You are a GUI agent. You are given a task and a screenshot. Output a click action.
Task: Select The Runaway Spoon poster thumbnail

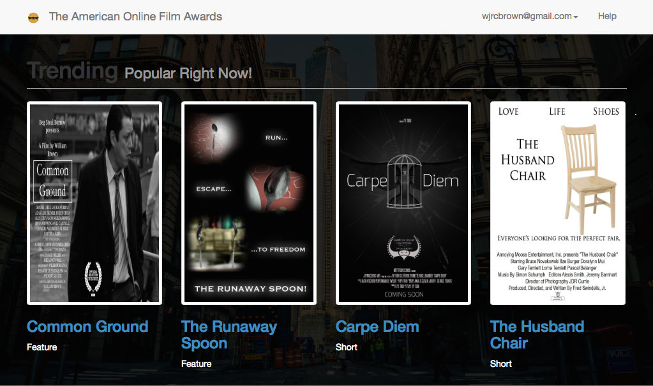(x=249, y=203)
